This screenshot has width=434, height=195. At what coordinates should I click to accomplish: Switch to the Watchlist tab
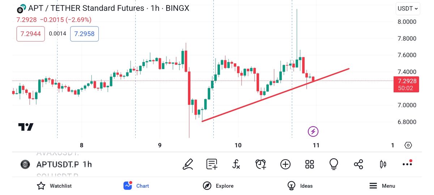[54, 186]
